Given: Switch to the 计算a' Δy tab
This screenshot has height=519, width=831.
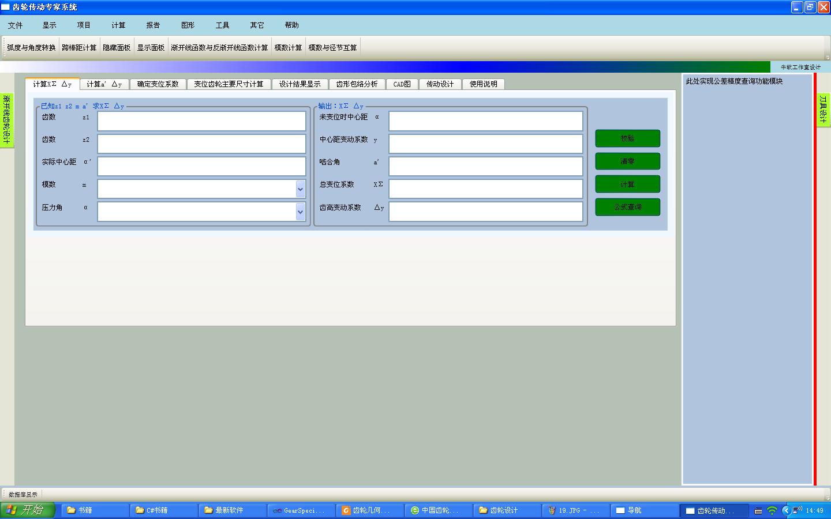Looking at the screenshot, I should (104, 84).
